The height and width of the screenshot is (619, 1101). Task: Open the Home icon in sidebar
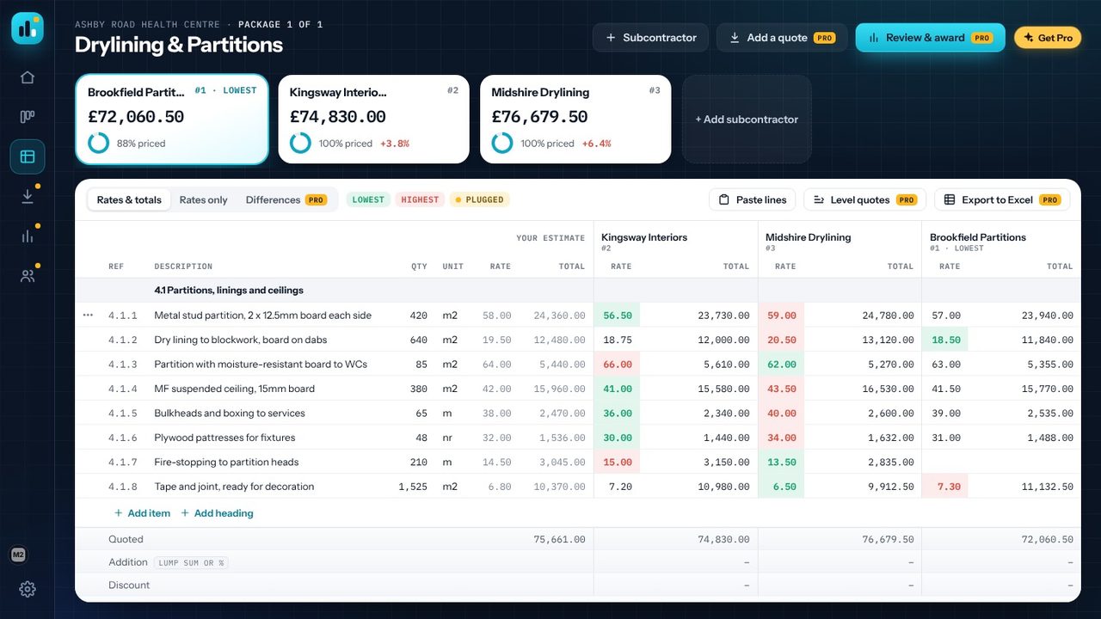pos(28,77)
